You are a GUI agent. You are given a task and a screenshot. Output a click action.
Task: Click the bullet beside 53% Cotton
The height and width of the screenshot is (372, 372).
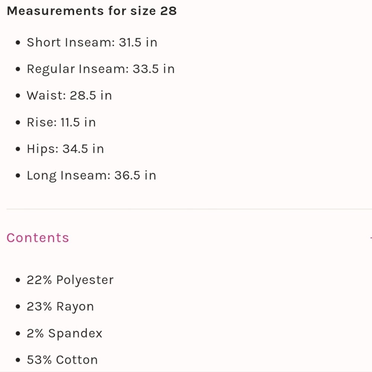pyautogui.click(x=18, y=360)
